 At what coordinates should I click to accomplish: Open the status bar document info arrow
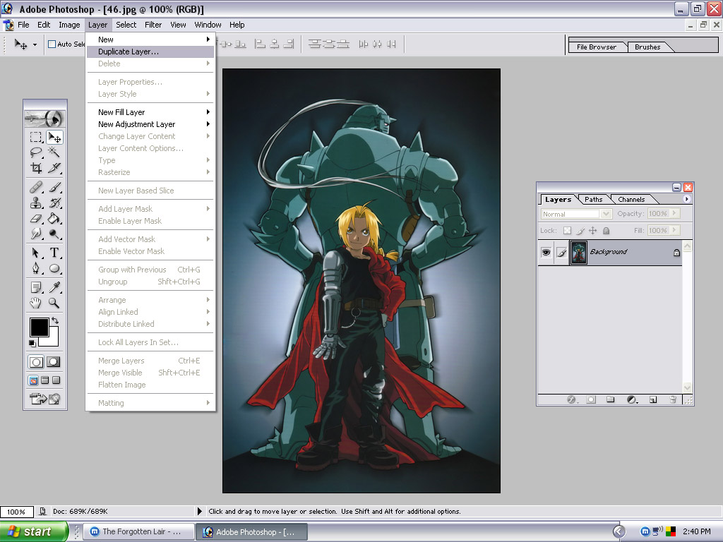pyautogui.click(x=200, y=511)
